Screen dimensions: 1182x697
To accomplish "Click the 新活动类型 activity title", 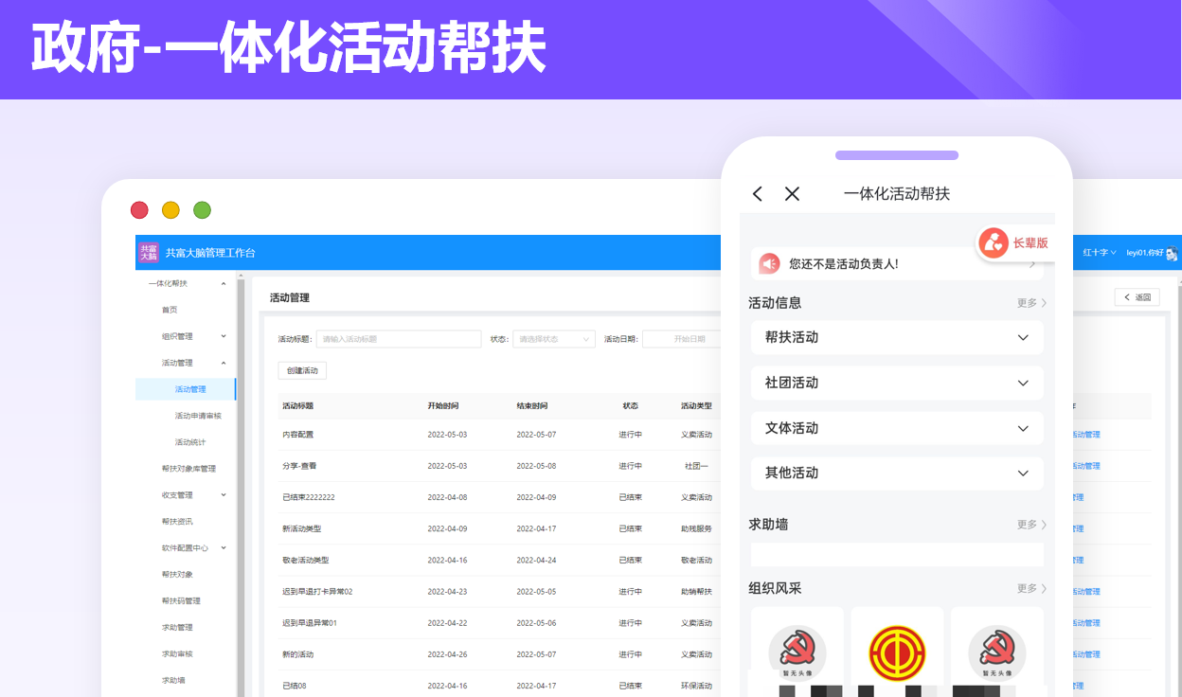I will click(x=301, y=528).
